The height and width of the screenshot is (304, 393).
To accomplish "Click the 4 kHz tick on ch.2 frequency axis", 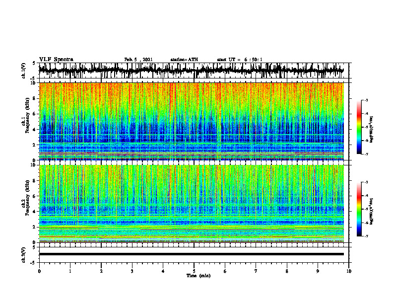I will point(34,212).
